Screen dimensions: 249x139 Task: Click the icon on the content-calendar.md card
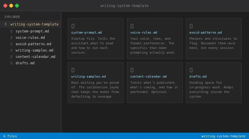tap(132, 70)
